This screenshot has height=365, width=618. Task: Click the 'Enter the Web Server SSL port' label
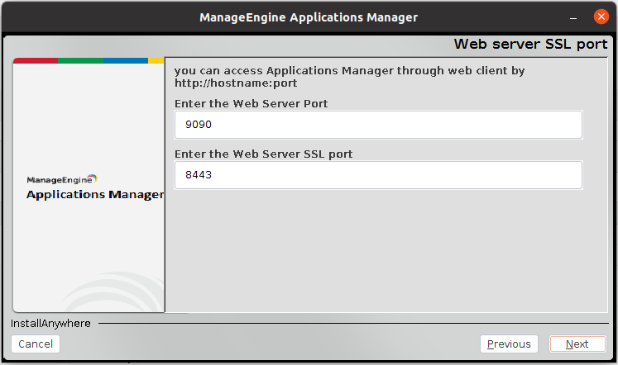264,154
